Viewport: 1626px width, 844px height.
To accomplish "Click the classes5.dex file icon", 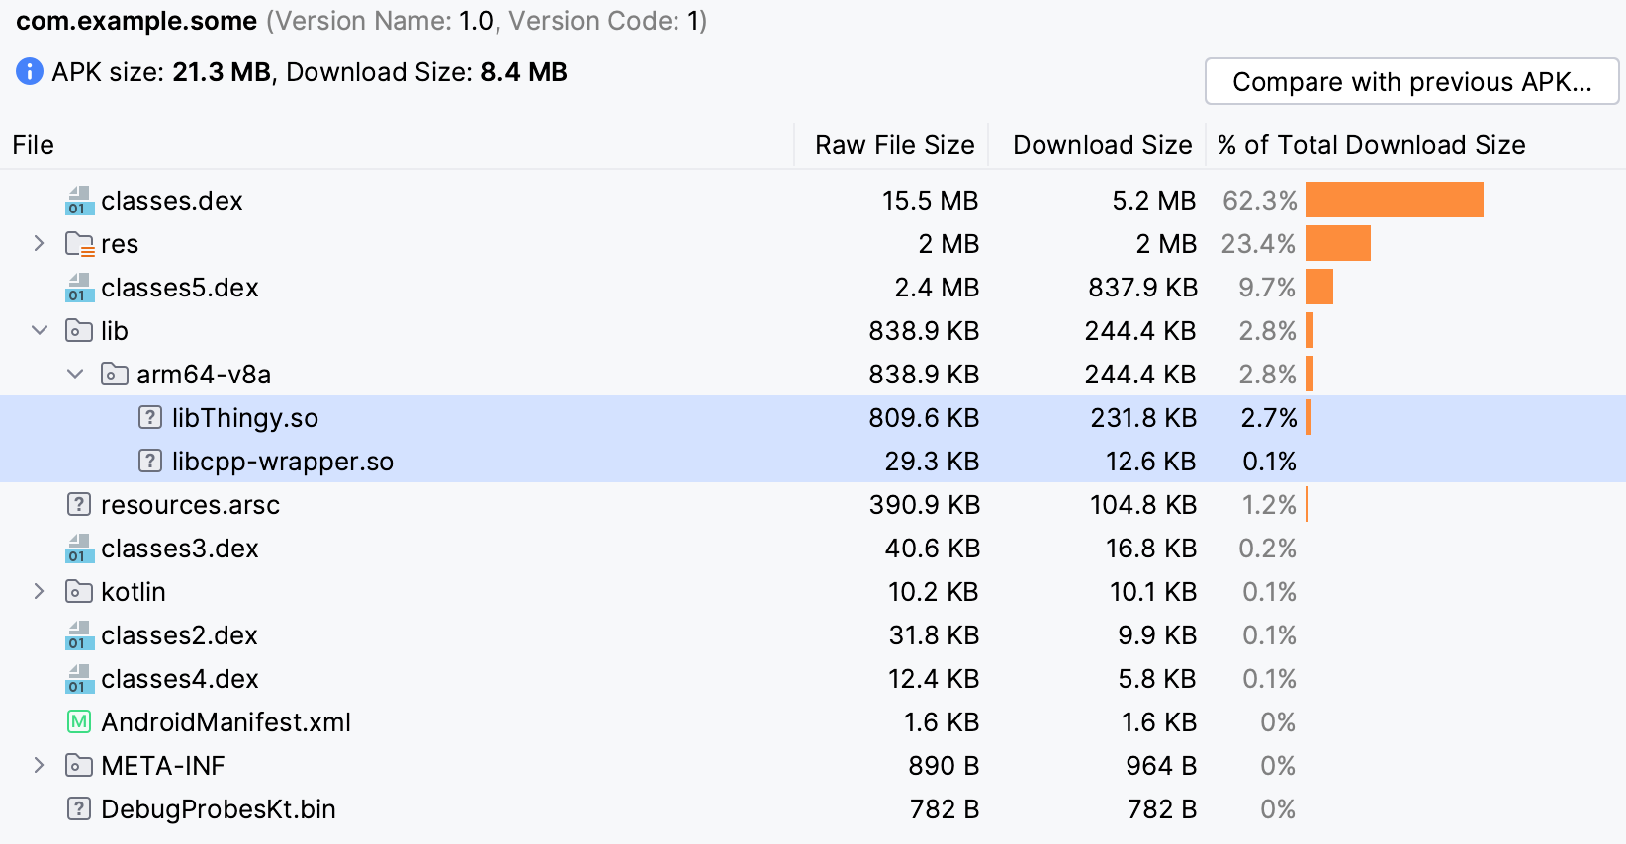I will [x=79, y=288].
